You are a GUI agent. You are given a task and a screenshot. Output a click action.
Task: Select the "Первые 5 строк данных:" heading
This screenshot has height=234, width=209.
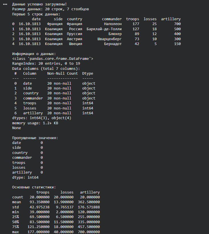coord(36,14)
